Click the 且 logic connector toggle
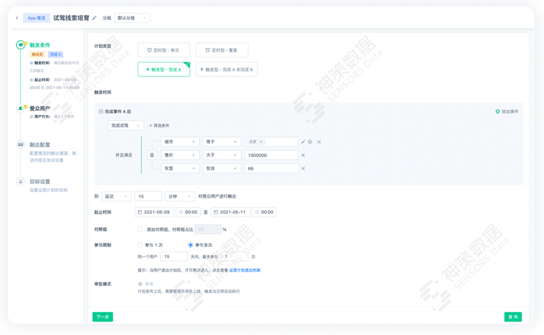Screen dimensions: 544x335 point(152,155)
